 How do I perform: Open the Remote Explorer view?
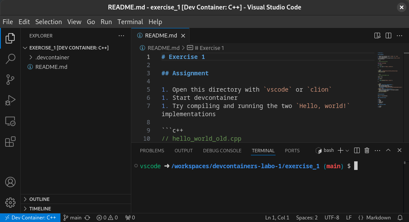(x=10, y=121)
